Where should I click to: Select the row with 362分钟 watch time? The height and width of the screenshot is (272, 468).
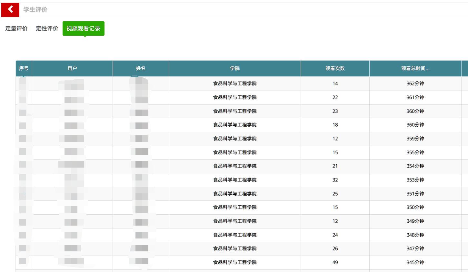click(x=415, y=83)
